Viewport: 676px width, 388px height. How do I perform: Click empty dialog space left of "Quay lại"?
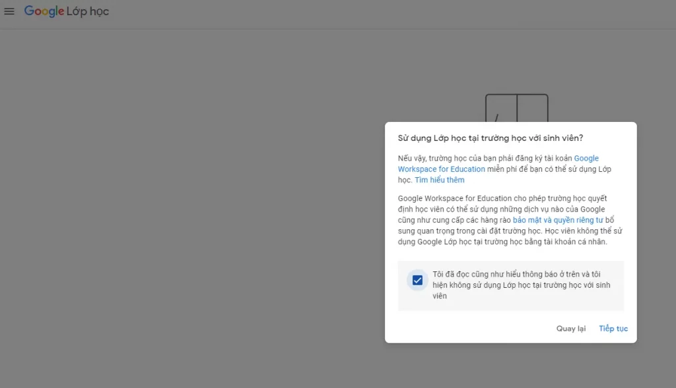462,329
